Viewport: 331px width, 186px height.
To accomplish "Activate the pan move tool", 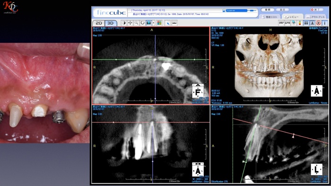I will coord(130,23).
